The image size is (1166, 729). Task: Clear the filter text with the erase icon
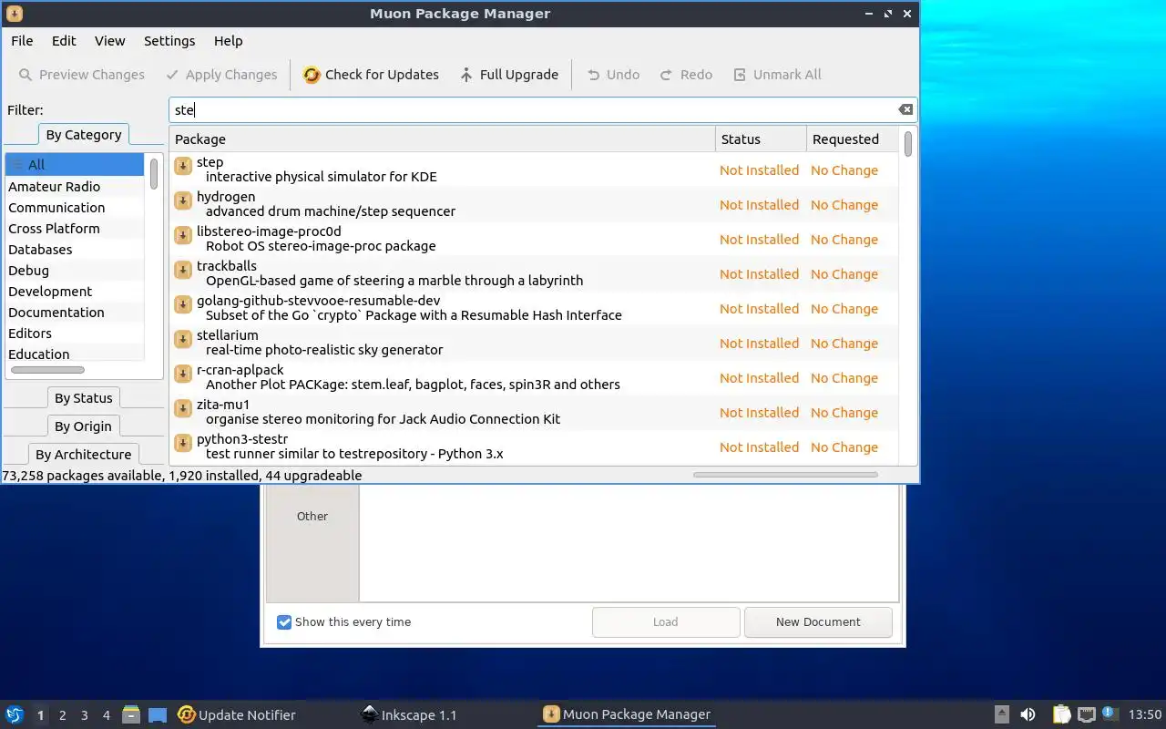click(905, 109)
